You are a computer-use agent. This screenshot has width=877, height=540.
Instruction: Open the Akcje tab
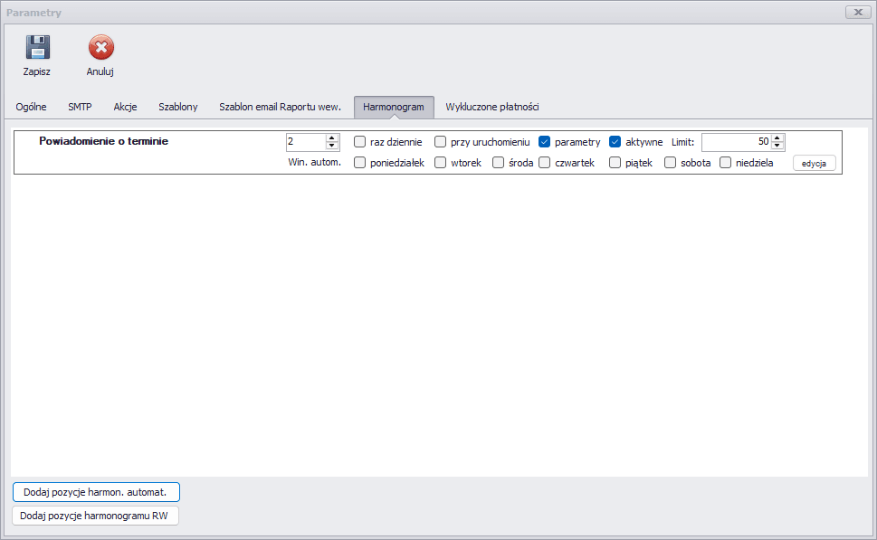(125, 107)
